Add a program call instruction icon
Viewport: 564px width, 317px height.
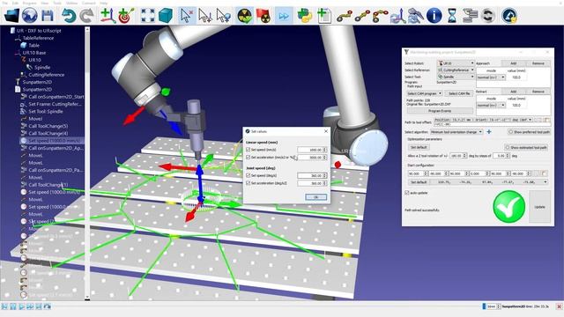point(470,16)
